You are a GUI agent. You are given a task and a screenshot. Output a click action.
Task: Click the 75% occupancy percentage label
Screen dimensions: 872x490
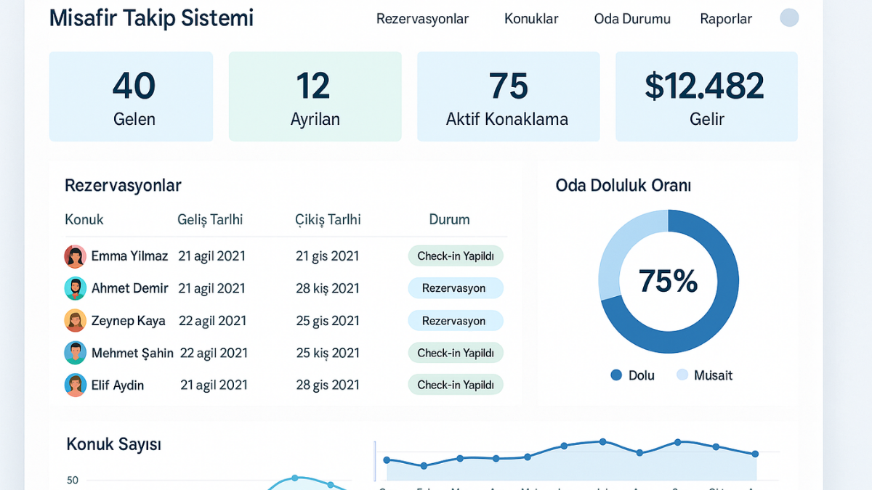(x=667, y=282)
